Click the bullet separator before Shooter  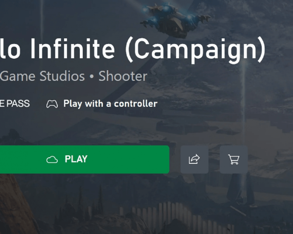[x=92, y=77]
